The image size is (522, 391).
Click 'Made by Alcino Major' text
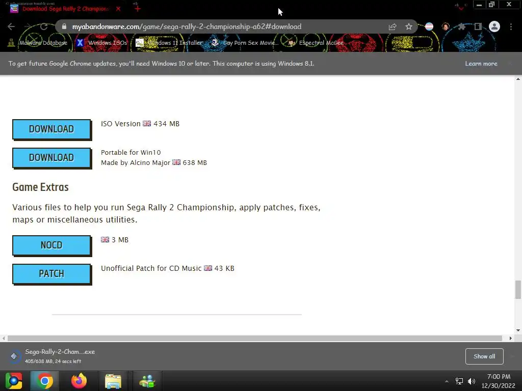pyautogui.click(x=136, y=162)
